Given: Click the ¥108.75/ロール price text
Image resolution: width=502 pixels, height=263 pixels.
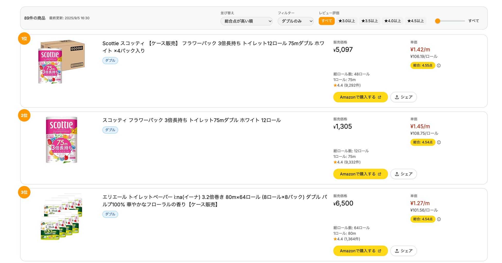Looking at the screenshot, I should pos(424,133).
